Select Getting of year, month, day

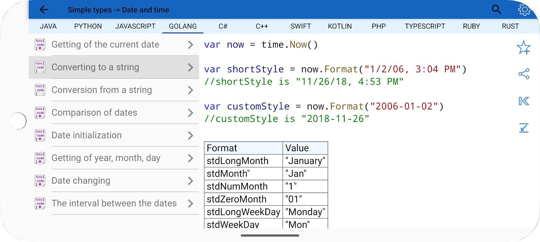(x=106, y=158)
